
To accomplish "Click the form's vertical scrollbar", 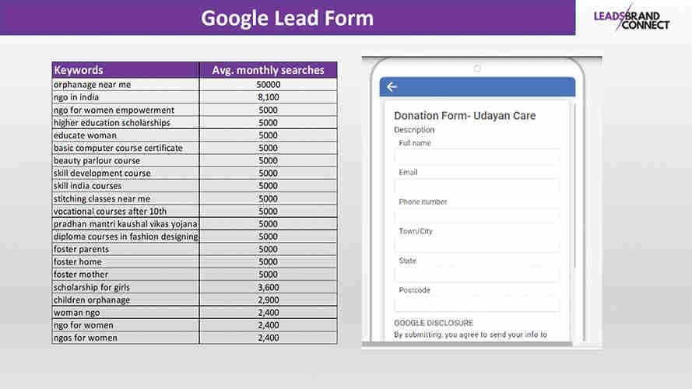I will (574, 185).
